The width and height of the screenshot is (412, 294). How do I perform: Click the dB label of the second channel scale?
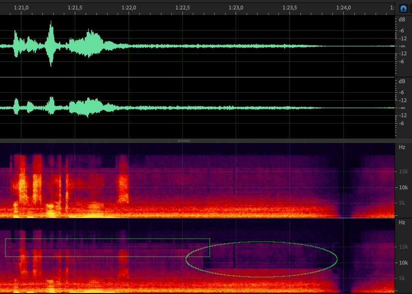(x=402, y=81)
